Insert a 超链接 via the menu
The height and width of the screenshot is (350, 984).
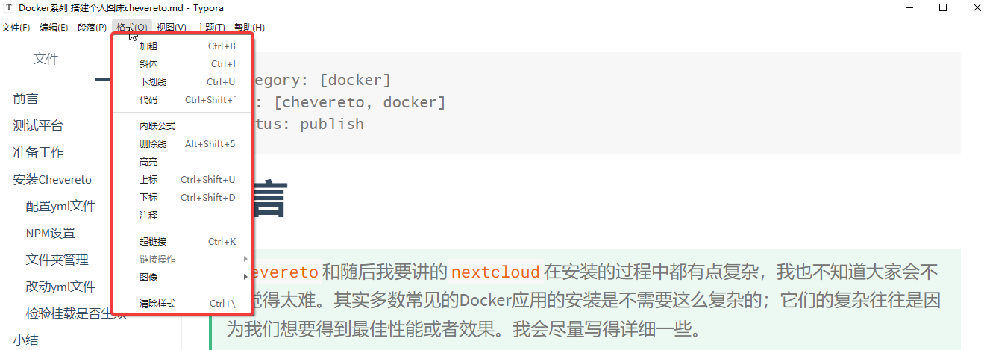point(153,242)
